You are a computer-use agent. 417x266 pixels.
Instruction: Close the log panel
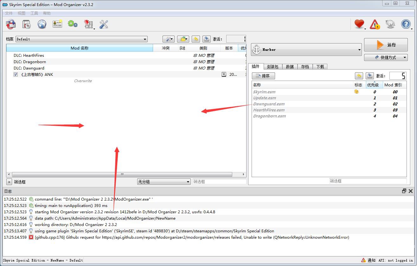411,191
